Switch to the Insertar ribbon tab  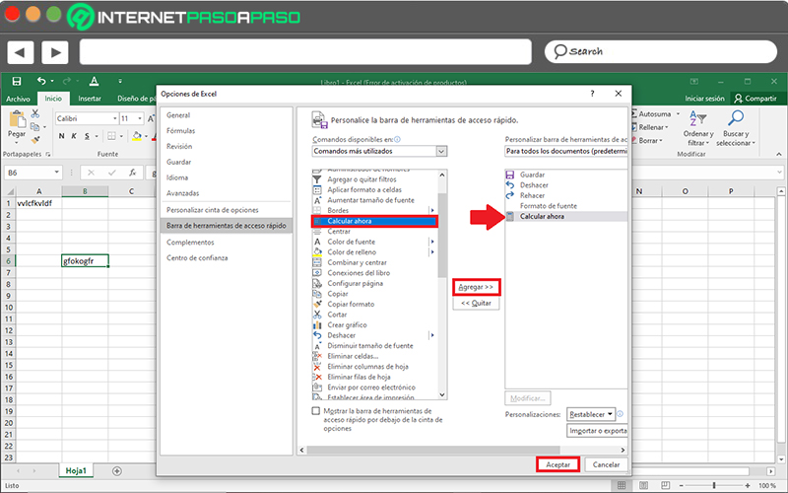(x=90, y=99)
